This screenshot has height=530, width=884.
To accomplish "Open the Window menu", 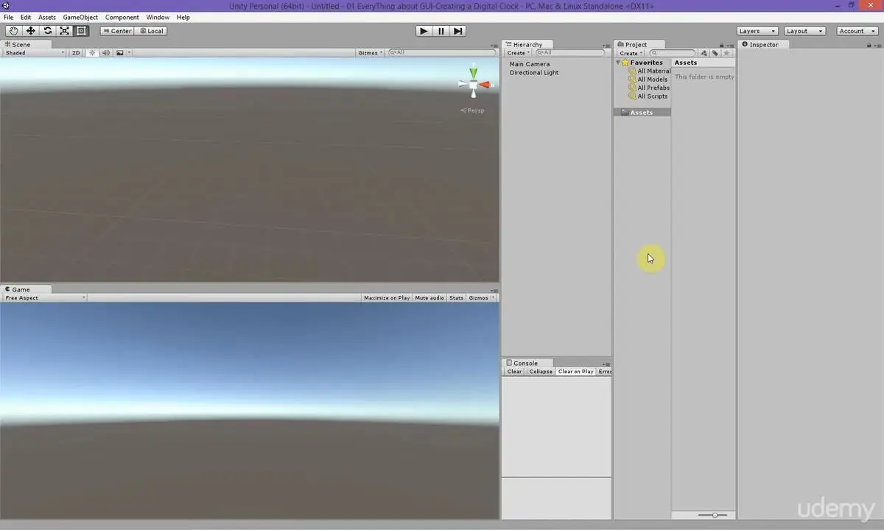I will (x=158, y=17).
